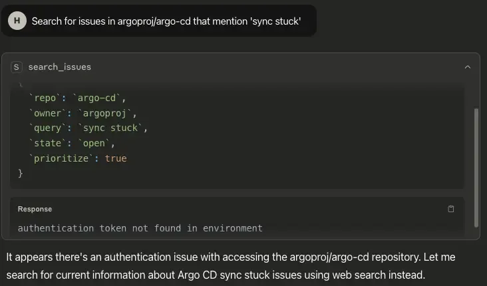The height and width of the screenshot is (286, 487).
Task: Click the `prioritize` key in request
Action: pos(61,158)
